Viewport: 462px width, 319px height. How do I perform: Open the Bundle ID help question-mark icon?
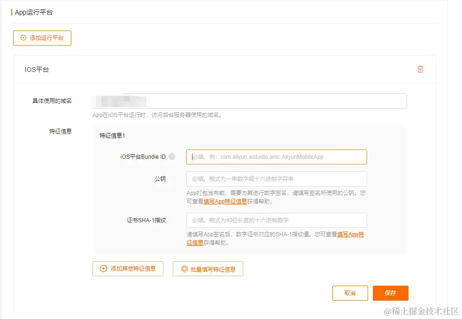[172, 156]
